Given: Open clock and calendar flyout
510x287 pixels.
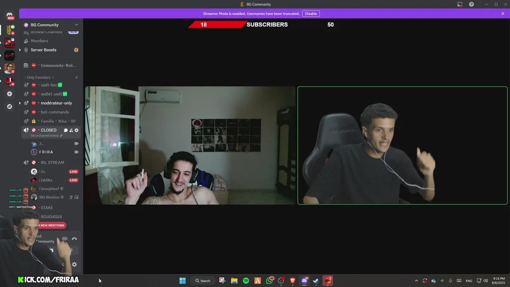Looking at the screenshot, I should 499,281.
